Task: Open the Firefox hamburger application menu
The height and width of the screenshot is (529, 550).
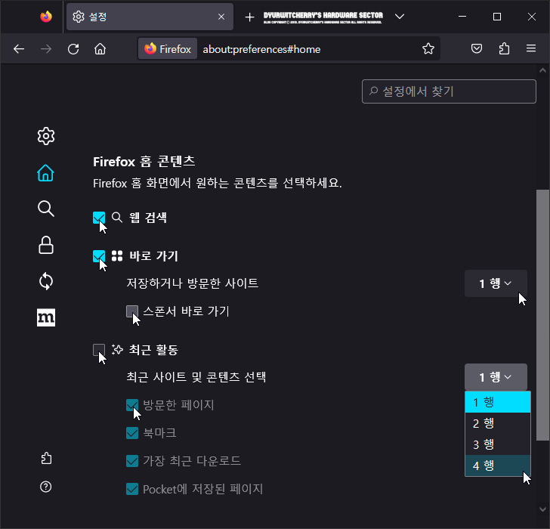Action: (531, 48)
